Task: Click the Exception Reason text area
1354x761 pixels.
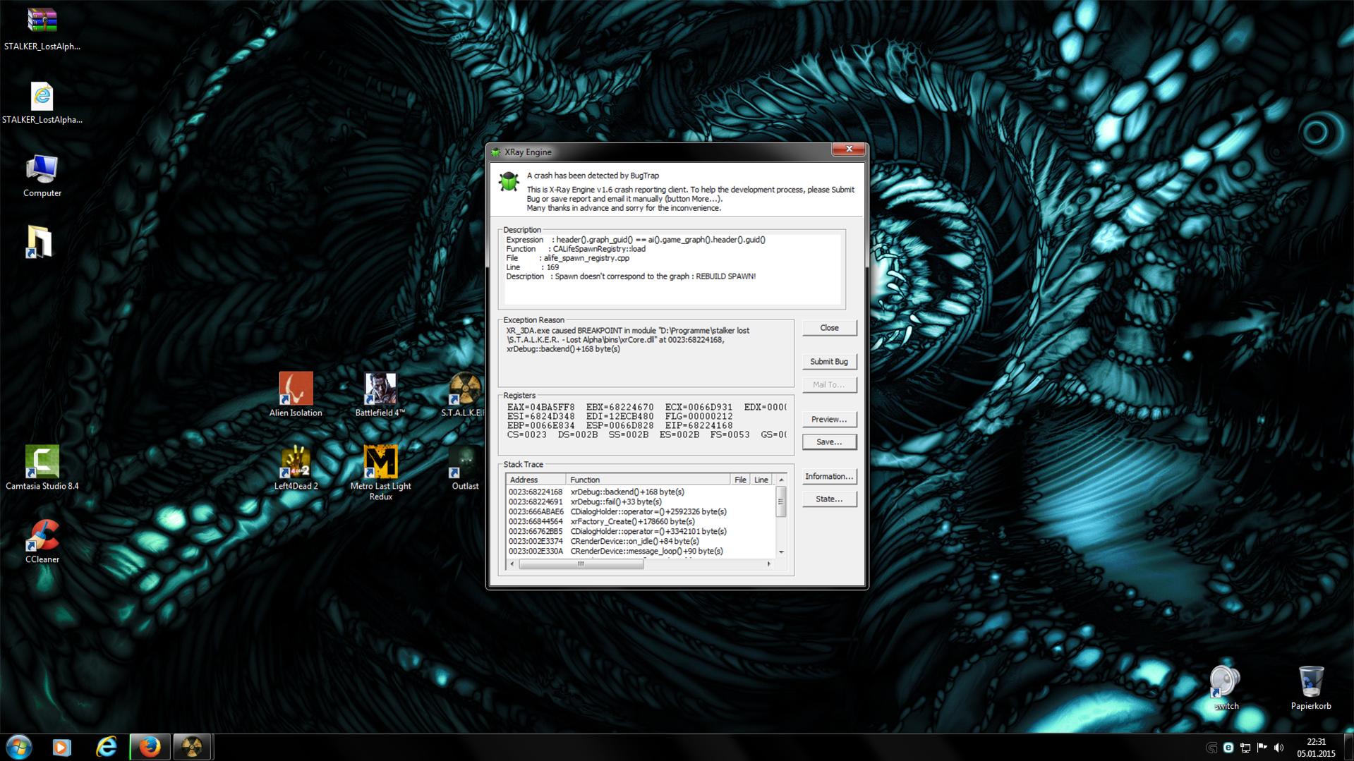Action: [x=646, y=353]
